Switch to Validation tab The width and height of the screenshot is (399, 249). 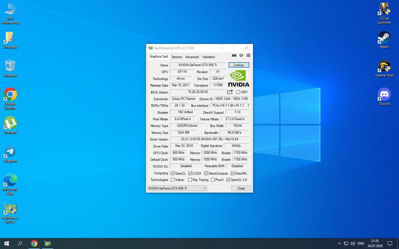(208, 57)
